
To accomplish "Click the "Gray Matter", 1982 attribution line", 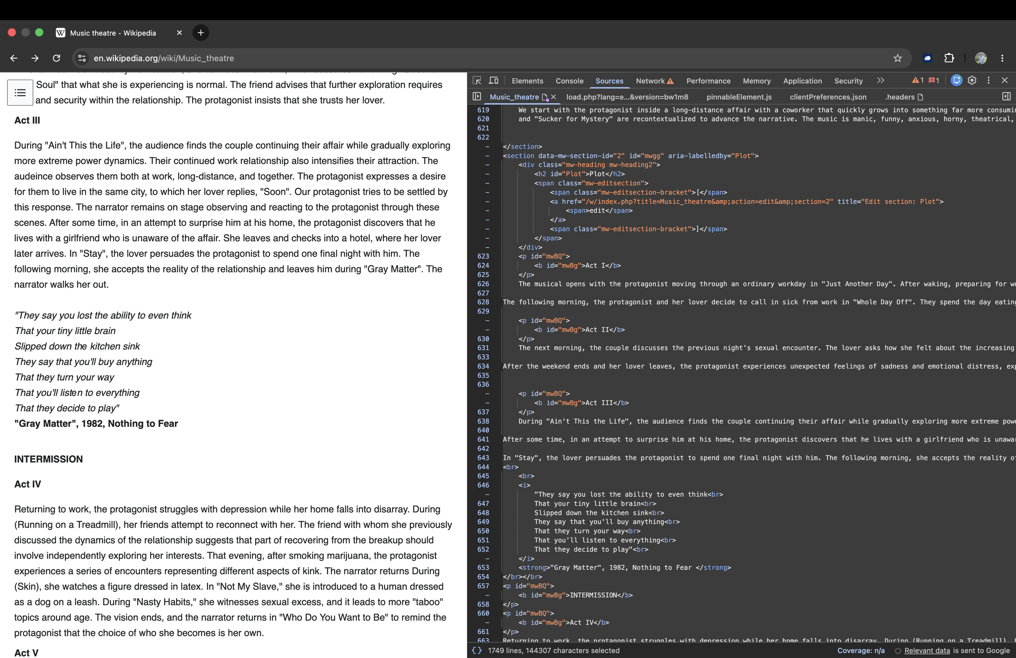I will point(96,423).
